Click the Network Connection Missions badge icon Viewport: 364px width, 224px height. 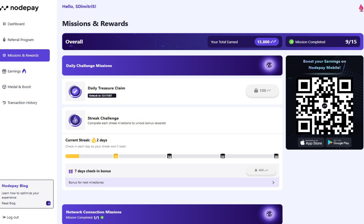(269, 214)
